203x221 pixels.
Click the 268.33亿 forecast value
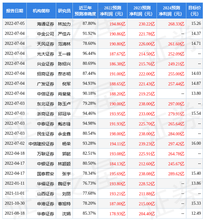[176, 24]
